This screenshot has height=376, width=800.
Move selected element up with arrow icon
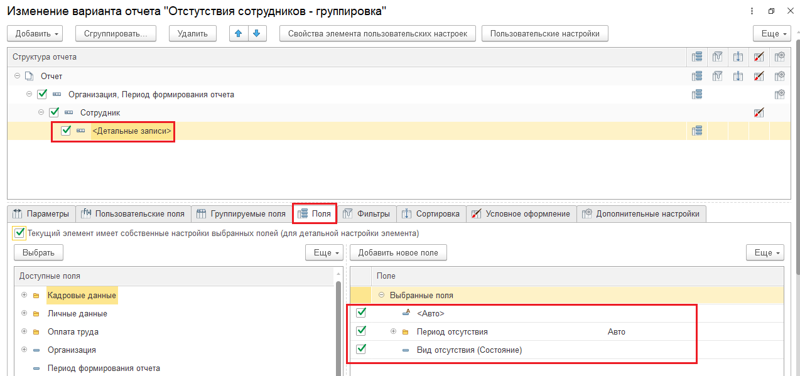[x=239, y=33]
